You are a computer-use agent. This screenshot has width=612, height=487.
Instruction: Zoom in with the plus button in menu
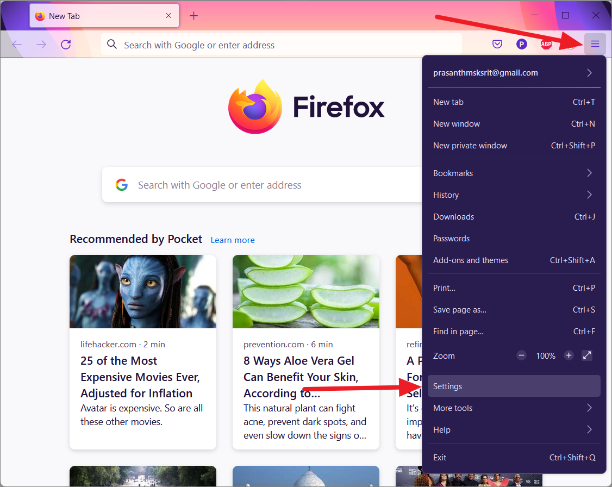[569, 355]
